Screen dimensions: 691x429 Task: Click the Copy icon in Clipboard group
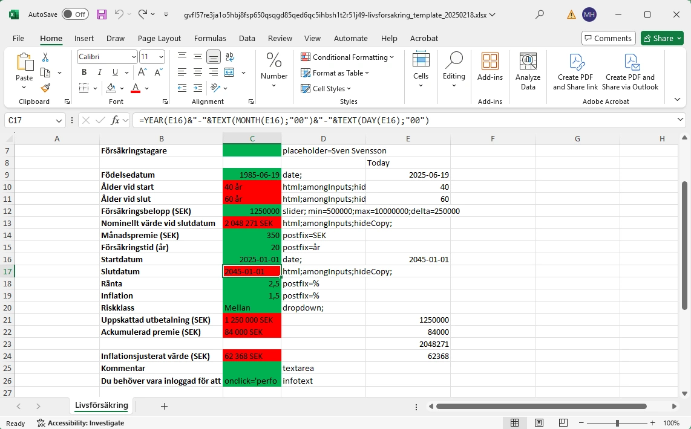click(x=45, y=73)
